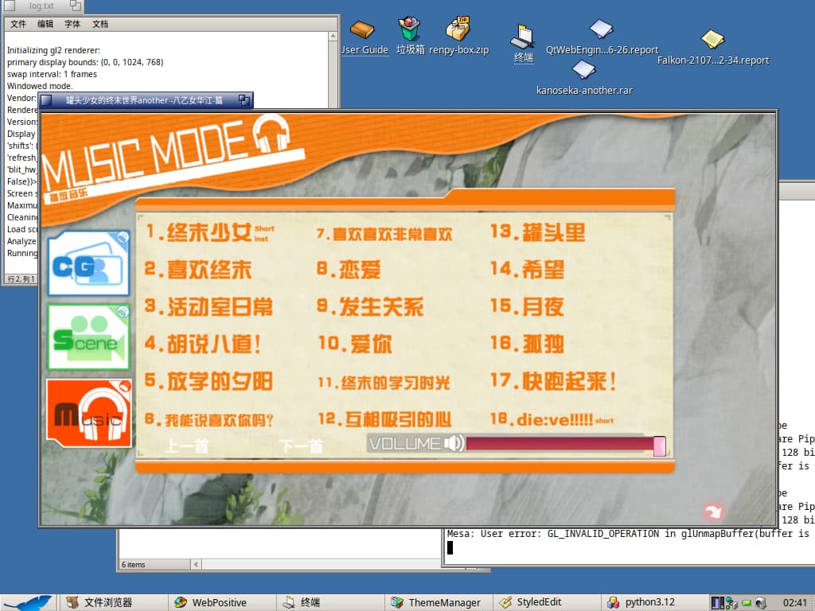Screen dimensions: 815x611
Task: Click the network status tray icon
Action: pos(731,603)
